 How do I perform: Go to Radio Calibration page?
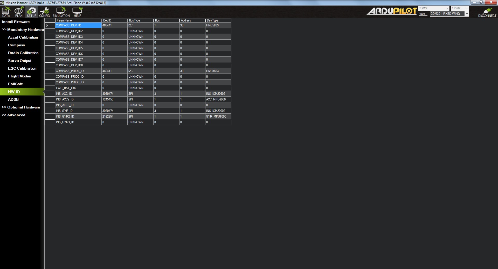tap(23, 53)
